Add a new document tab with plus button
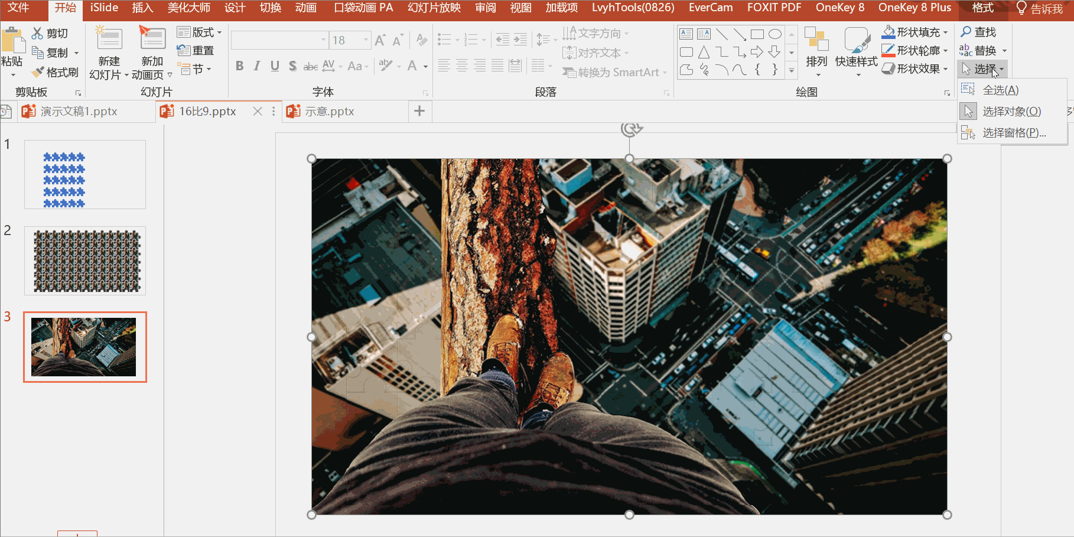Image resolution: width=1074 pixels, height=537 pixels. coord(419,111)
